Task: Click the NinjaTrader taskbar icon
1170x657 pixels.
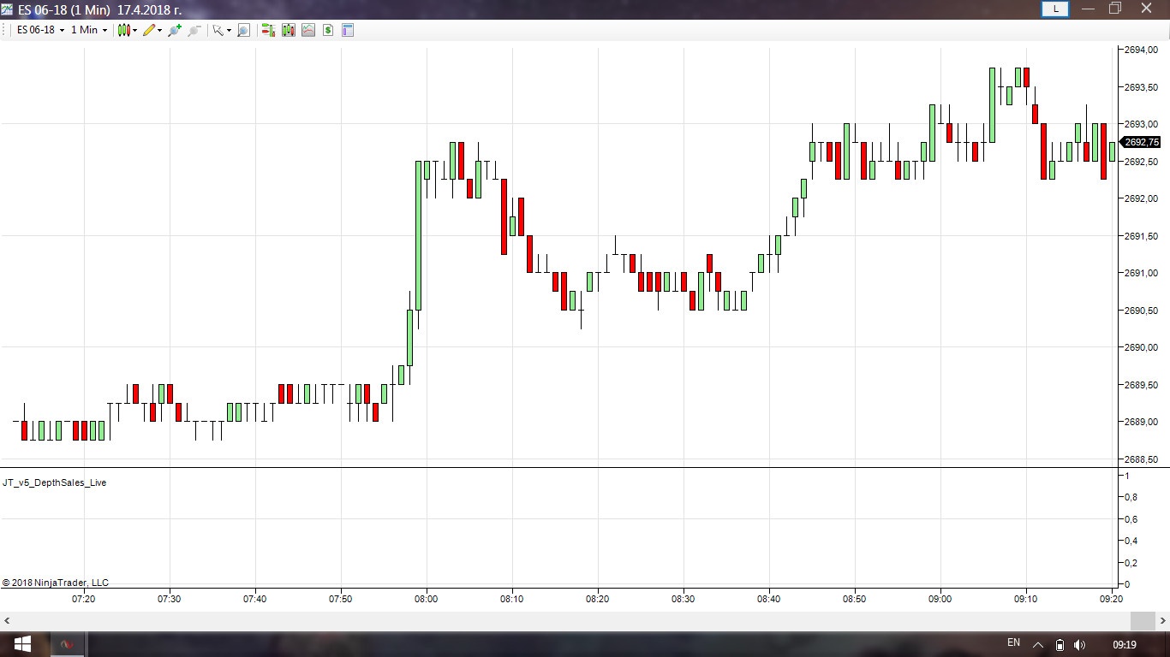Action: (68, 644)
